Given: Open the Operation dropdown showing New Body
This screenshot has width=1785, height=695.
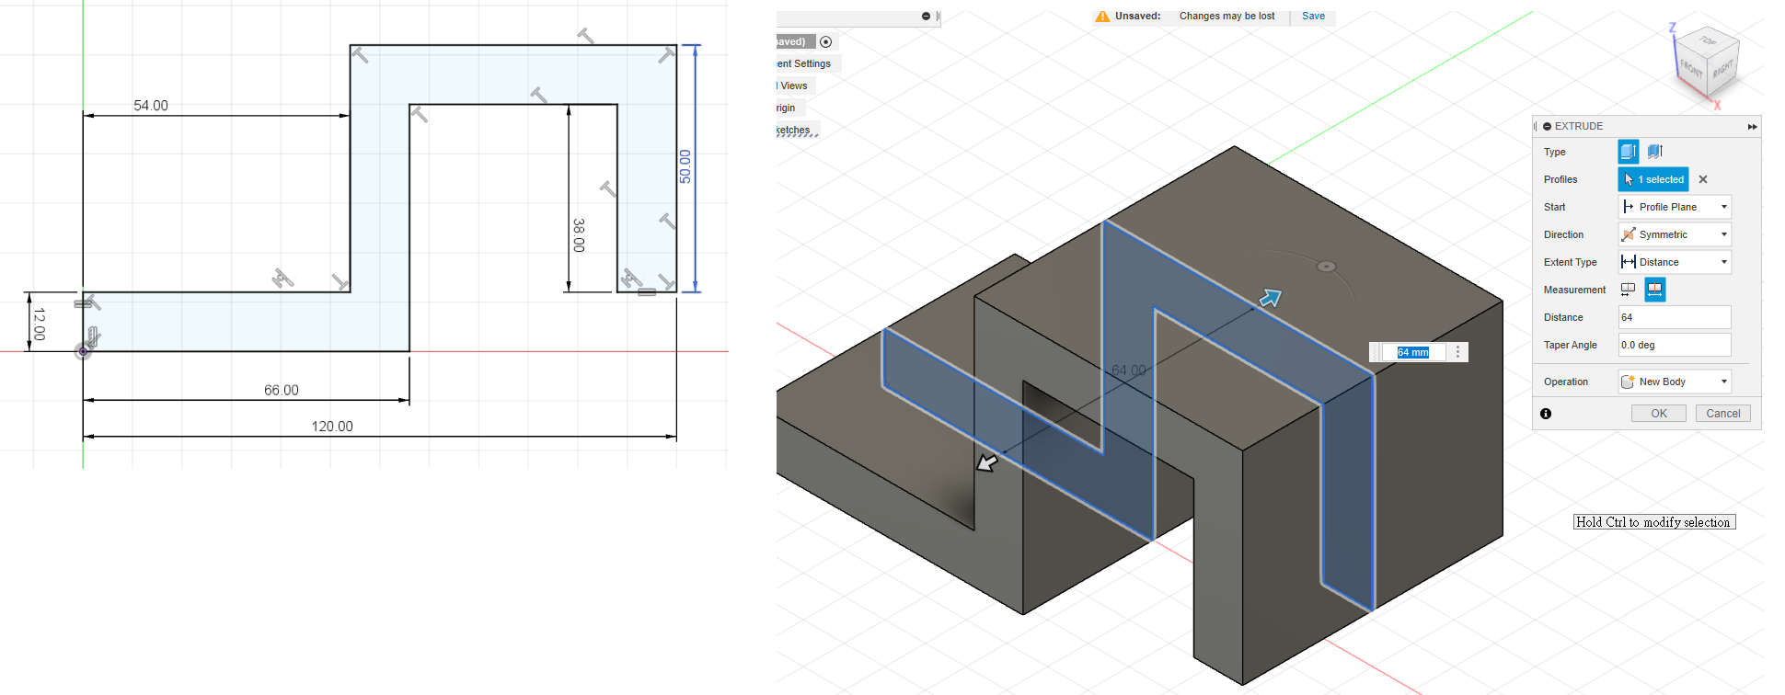Looking at the screenshot, I should coord(1675,382).
